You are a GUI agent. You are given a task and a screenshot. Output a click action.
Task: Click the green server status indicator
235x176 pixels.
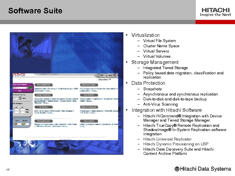click(x=30, y=88)
